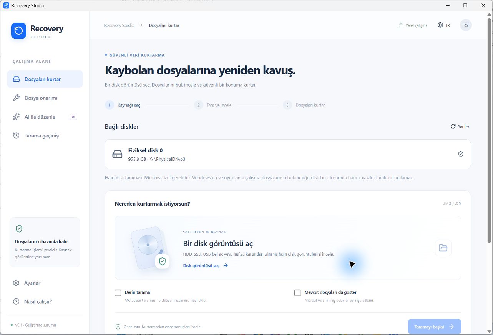Click the Yenile refresh button
This screenshot has width=493, height=335.
tap(460, 127)
